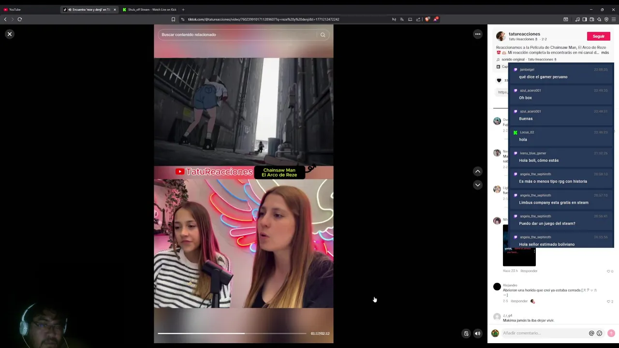Switch to the YouTube browser tab

29,10
